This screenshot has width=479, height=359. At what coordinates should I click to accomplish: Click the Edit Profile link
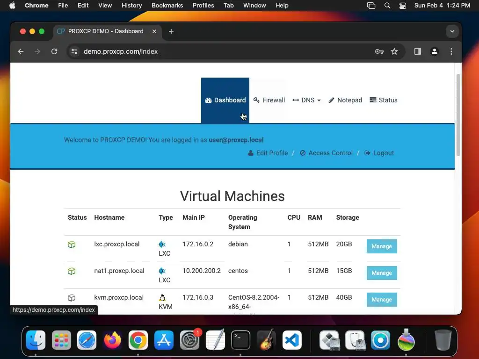pos(268,153)
